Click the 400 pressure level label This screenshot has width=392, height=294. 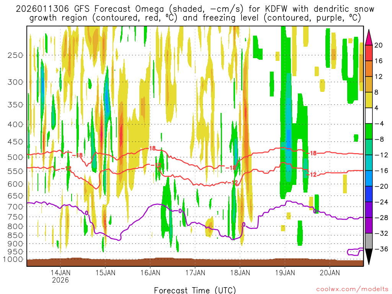pyautogui.click(x=15, y=124)
